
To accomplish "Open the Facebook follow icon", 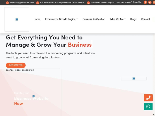I will coord(145,2).
